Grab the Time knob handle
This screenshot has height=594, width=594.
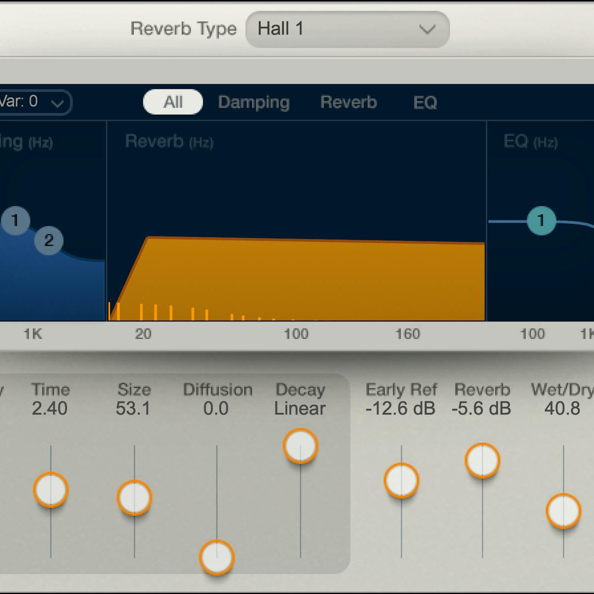50,490
